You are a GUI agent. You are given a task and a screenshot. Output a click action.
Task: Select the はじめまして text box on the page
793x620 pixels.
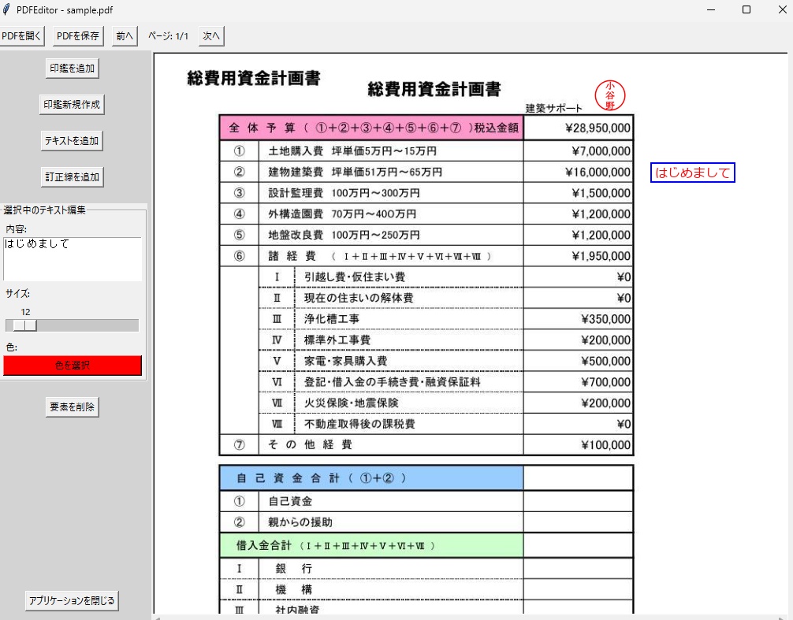pos(691,173)
